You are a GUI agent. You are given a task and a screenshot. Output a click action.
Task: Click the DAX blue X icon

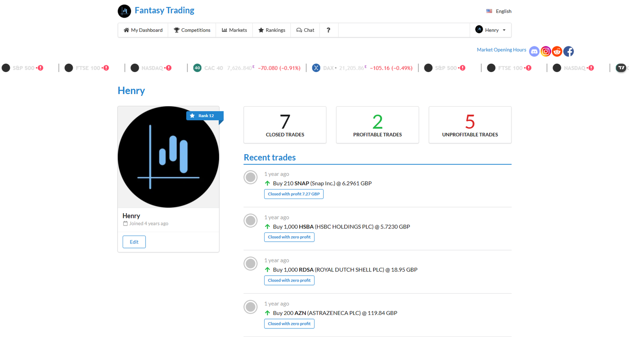[316, 68]
